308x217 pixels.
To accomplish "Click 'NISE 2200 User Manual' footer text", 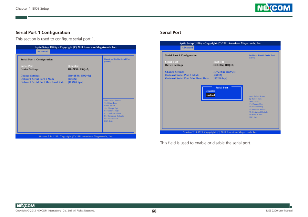I will click(x=279, y=211).
